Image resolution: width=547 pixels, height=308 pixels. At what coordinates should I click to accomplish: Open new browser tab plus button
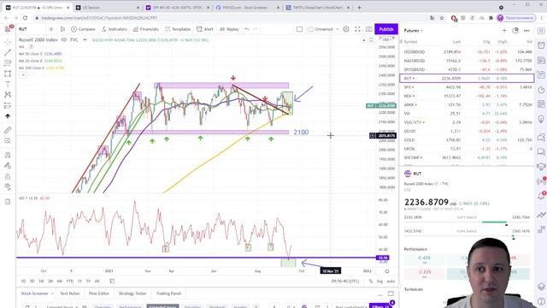pyautogui.click(x=359, y=8)
